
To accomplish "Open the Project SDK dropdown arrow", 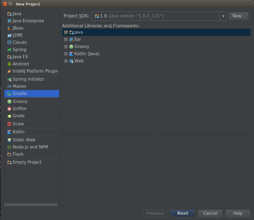I will click(x=223, y=16).
